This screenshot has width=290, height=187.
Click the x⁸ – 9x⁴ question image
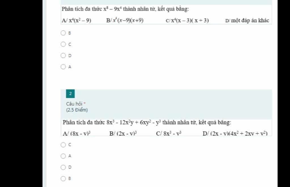(166, 15)
